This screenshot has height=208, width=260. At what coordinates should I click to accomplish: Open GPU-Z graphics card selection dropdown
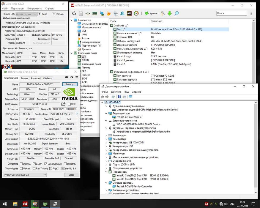(x=25, y=175)
